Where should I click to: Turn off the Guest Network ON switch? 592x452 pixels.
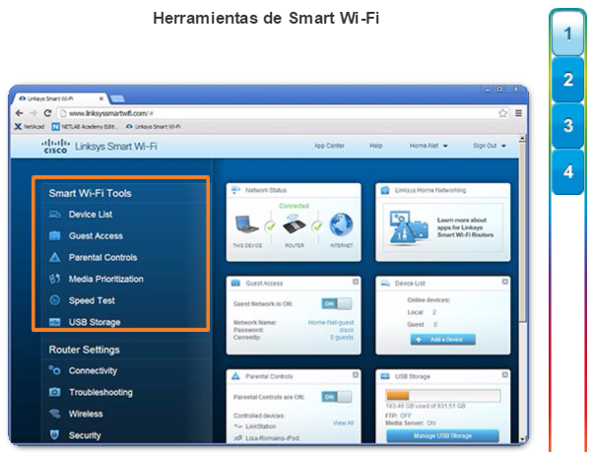click(x=337, y=303)
